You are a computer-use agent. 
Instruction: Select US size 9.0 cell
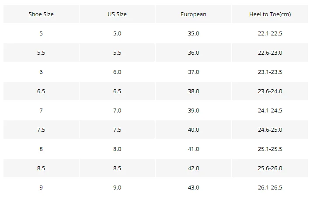(x=117, y=188)
